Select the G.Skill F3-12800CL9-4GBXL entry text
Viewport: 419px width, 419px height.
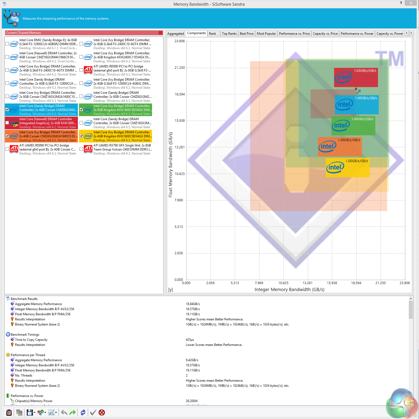pyautogui.click(x=122, y=83)
